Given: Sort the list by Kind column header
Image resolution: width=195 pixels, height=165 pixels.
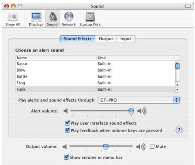Looking at the screenshot, I should point(135,58).
